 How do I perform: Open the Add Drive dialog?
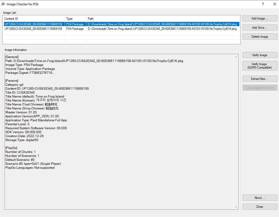(x=260, y=27)
